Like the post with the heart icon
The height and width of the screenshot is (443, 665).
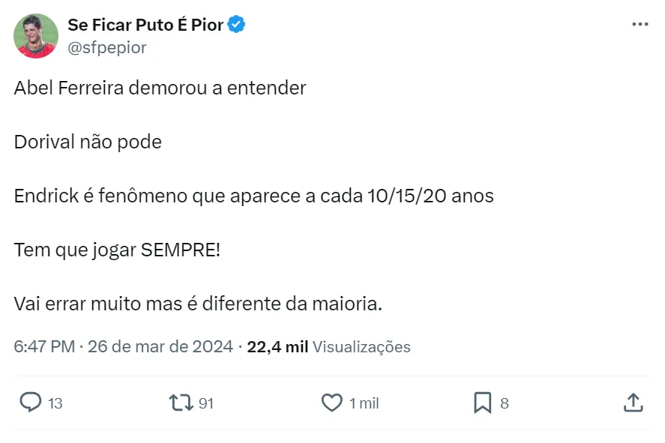click(331, 403)
